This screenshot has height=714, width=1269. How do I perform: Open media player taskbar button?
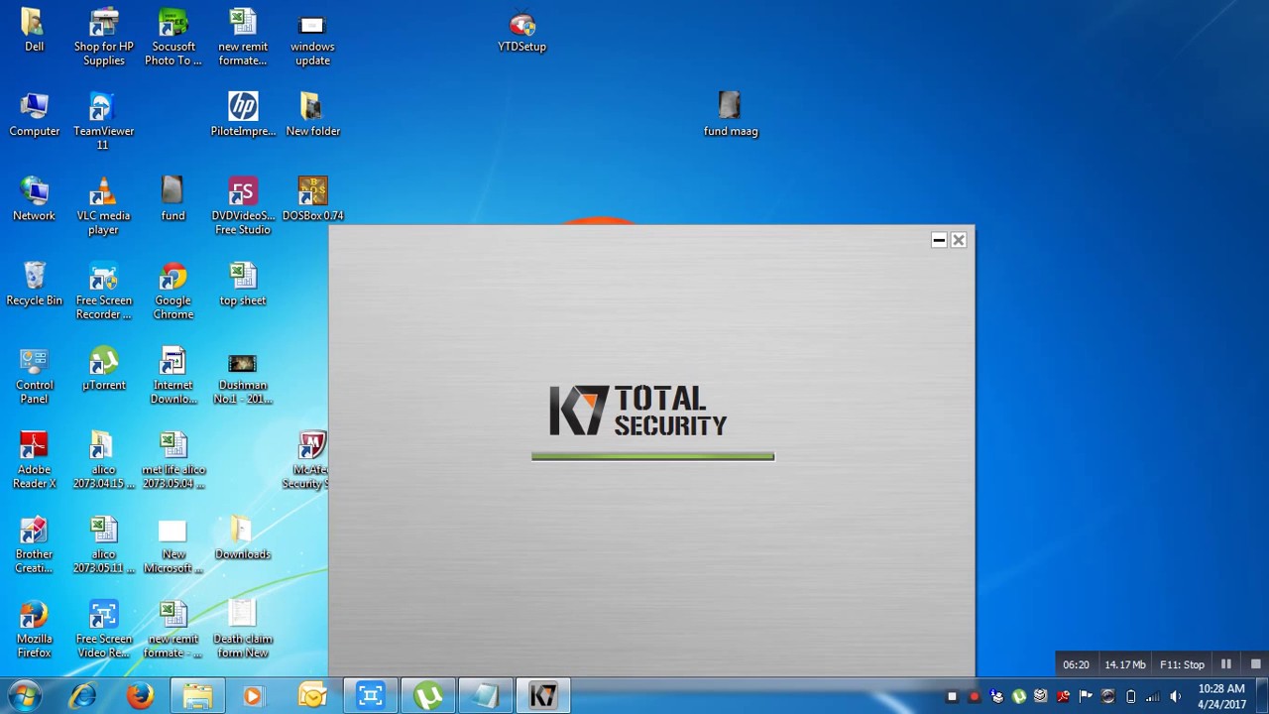(253, 696)
